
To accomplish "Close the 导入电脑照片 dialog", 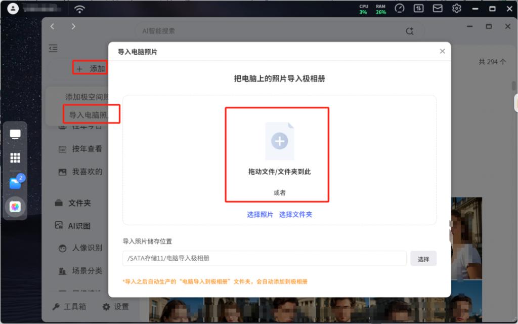I will coord(442,51).
